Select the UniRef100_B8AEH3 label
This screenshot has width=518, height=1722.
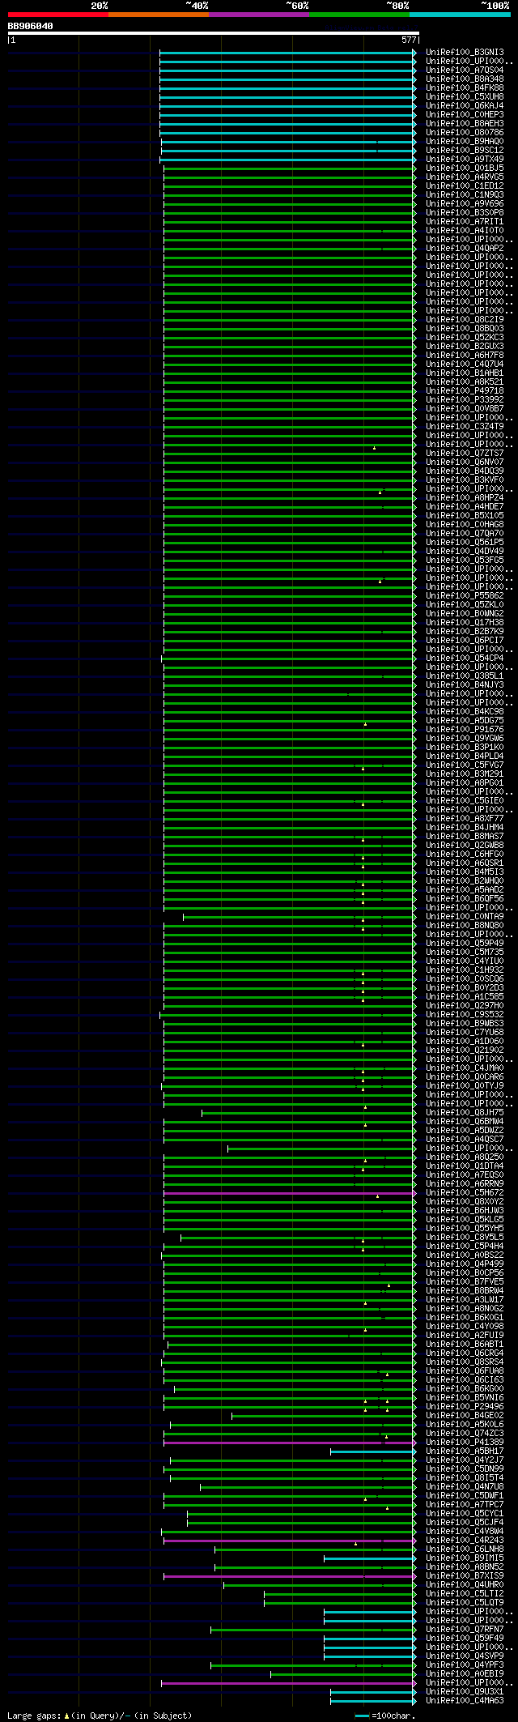click(465, 123)
